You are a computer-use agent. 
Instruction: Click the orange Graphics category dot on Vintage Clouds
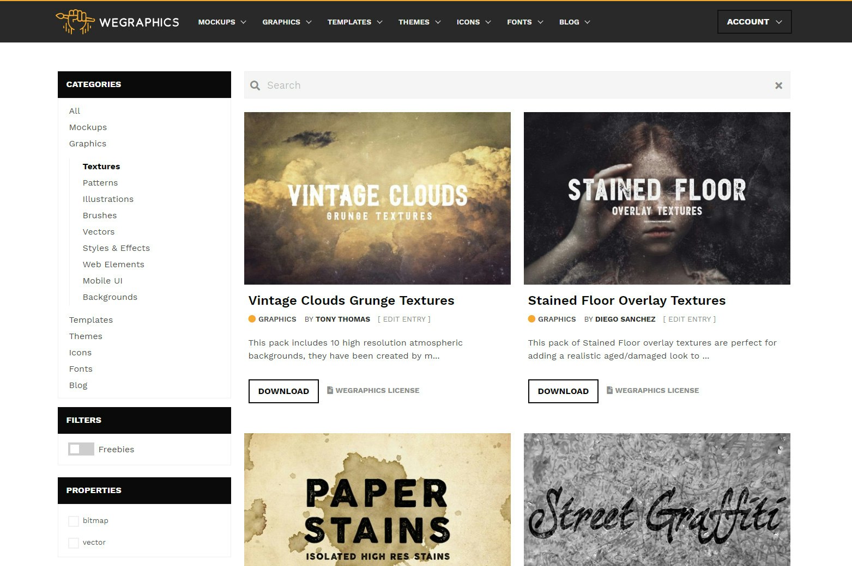[x=252, y=319]
